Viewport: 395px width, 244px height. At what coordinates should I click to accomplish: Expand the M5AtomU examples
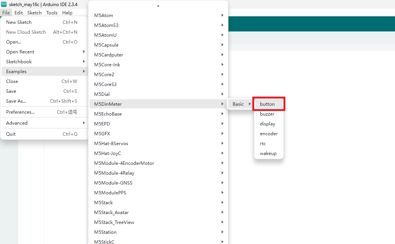[x=158, y=35]
